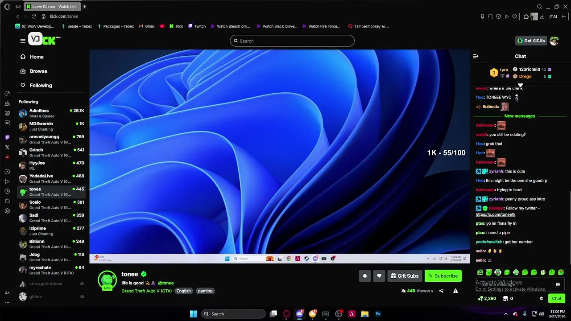Open File Explorer from taskbar
571x321 pixels.
tap(364, 314)
